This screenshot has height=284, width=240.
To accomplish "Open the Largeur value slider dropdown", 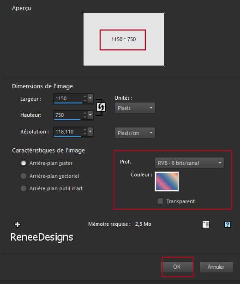I will tap(90, 98).
